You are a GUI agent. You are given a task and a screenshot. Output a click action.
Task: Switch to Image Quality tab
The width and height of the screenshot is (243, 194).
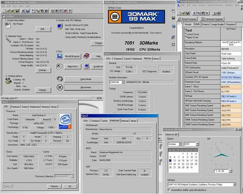point(217,24)
